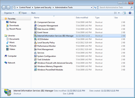Select the Services shortcut icon
This screenshot has height=98, width=135.
(x=35, y=53)
